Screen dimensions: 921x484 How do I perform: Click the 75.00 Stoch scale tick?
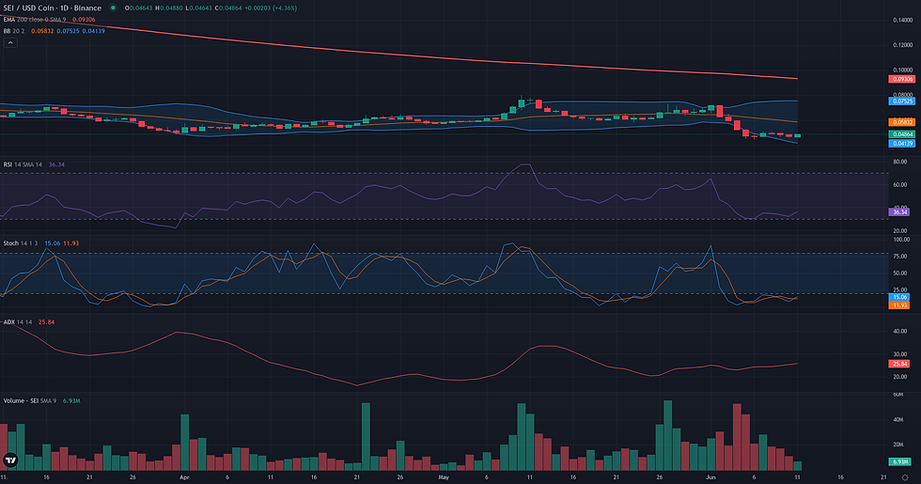tap(900, 257)
